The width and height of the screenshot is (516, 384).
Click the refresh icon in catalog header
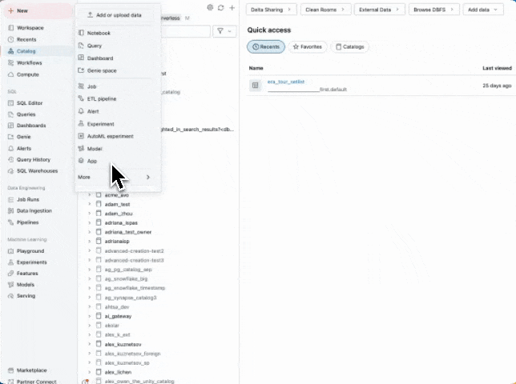[221, 7]
